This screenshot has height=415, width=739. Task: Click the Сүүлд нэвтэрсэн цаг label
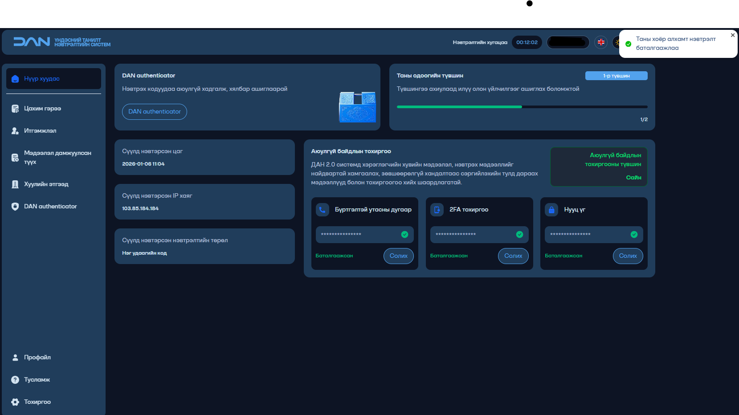pyautogui.click(x=152, y=151)
